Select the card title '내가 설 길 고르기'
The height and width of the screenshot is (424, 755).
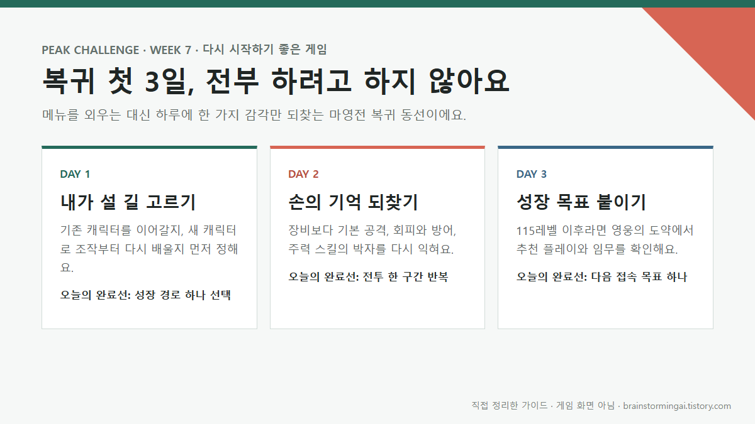128,202
